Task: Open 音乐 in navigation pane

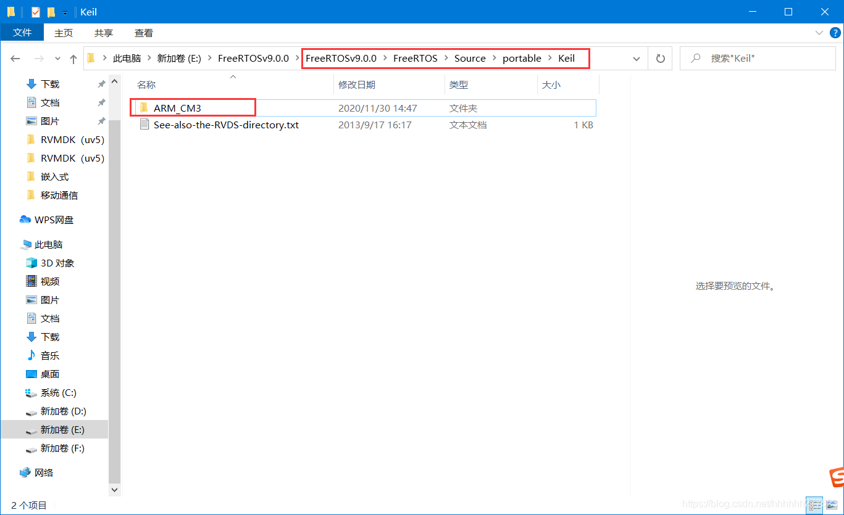Action: pyautogui.click(x=50, y=355)
